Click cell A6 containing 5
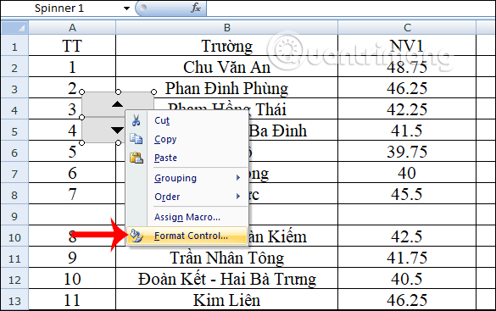Image resolution: width=496 pixels, height=311 pixels. (72, 151)
